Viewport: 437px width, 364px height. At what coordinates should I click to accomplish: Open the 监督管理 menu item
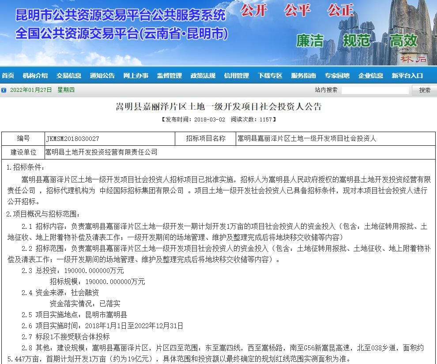click(170, 75)
